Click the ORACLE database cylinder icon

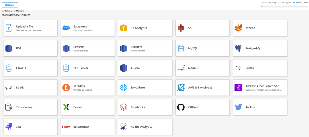click(9, 68)
